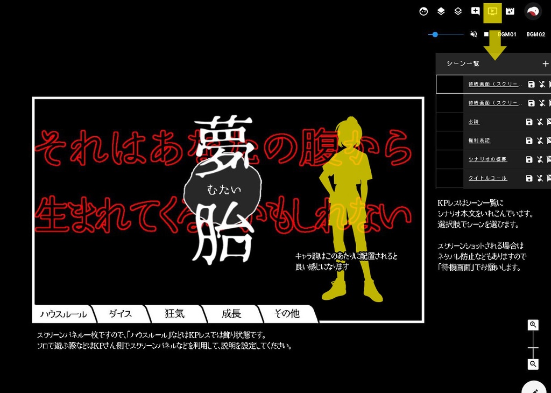Toggle music-off icon on シナリオの概要 scene
The width and height of the screenshot is (551, 393).
540,159
